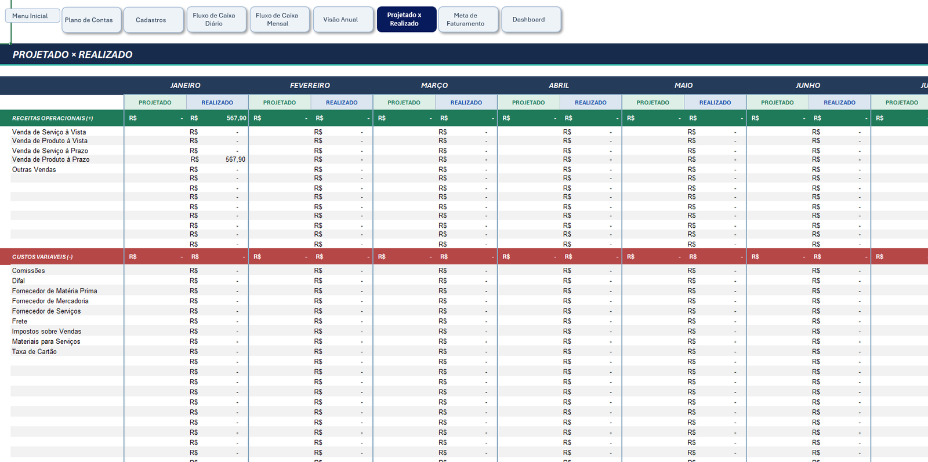Click the Taxa de Cartão row

tap(34, 352)
